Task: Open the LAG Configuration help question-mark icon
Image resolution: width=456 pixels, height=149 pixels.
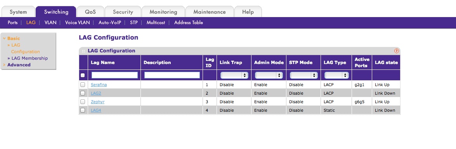Action: tap(396, 50)
